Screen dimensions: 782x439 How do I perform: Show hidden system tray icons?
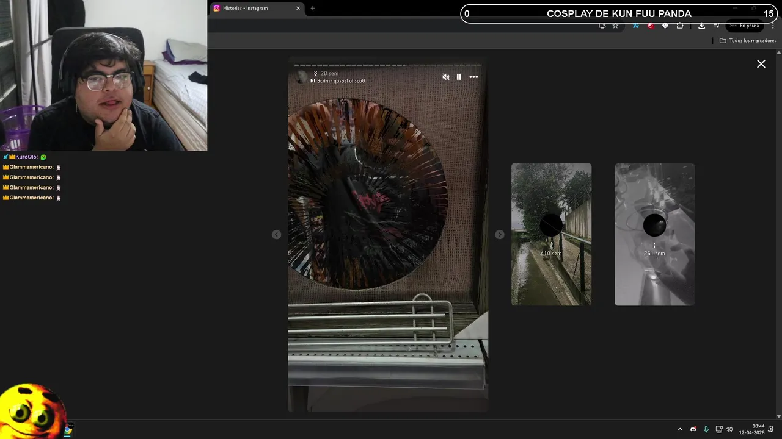[x=680, y=429]
